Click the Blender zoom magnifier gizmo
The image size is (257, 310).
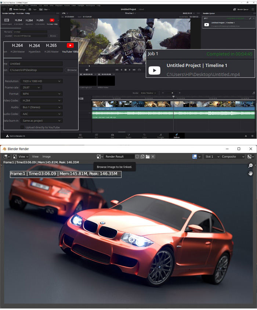[250, 165]
